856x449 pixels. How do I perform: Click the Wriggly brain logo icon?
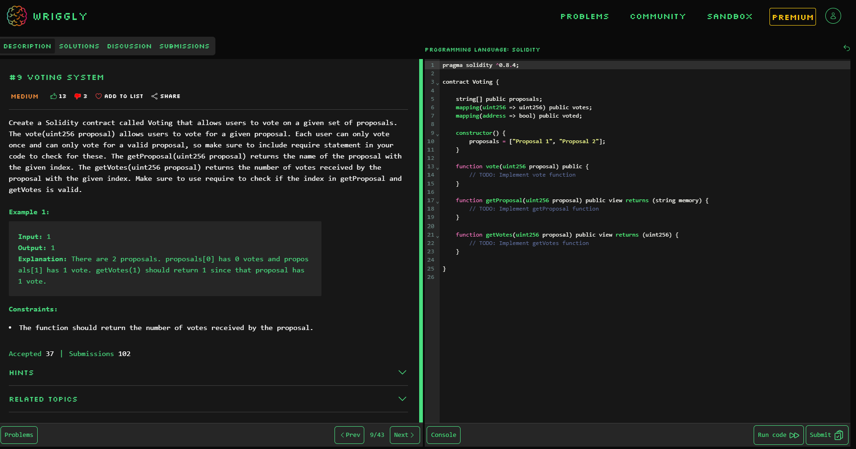click(17, 16)
